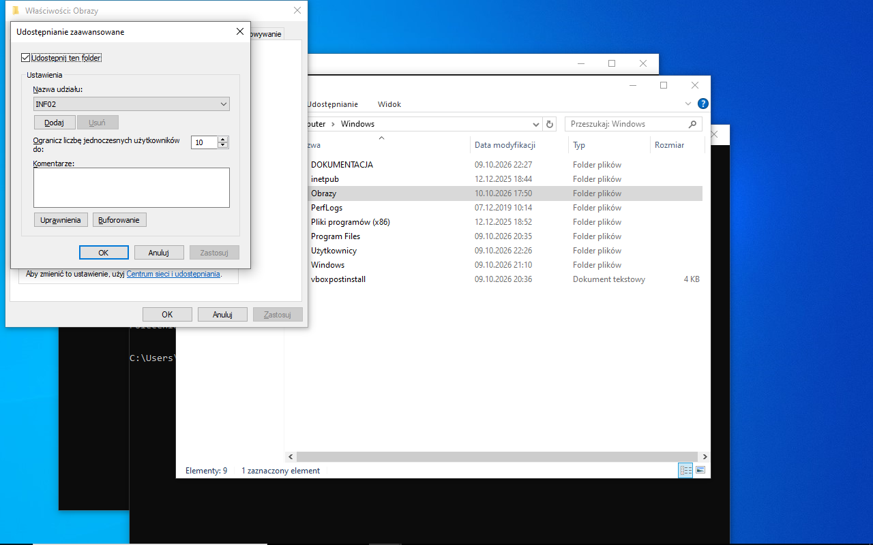873x545 pixels.
Task: Refresh the Windows folder address bar
Action: [x=550, y=124]
